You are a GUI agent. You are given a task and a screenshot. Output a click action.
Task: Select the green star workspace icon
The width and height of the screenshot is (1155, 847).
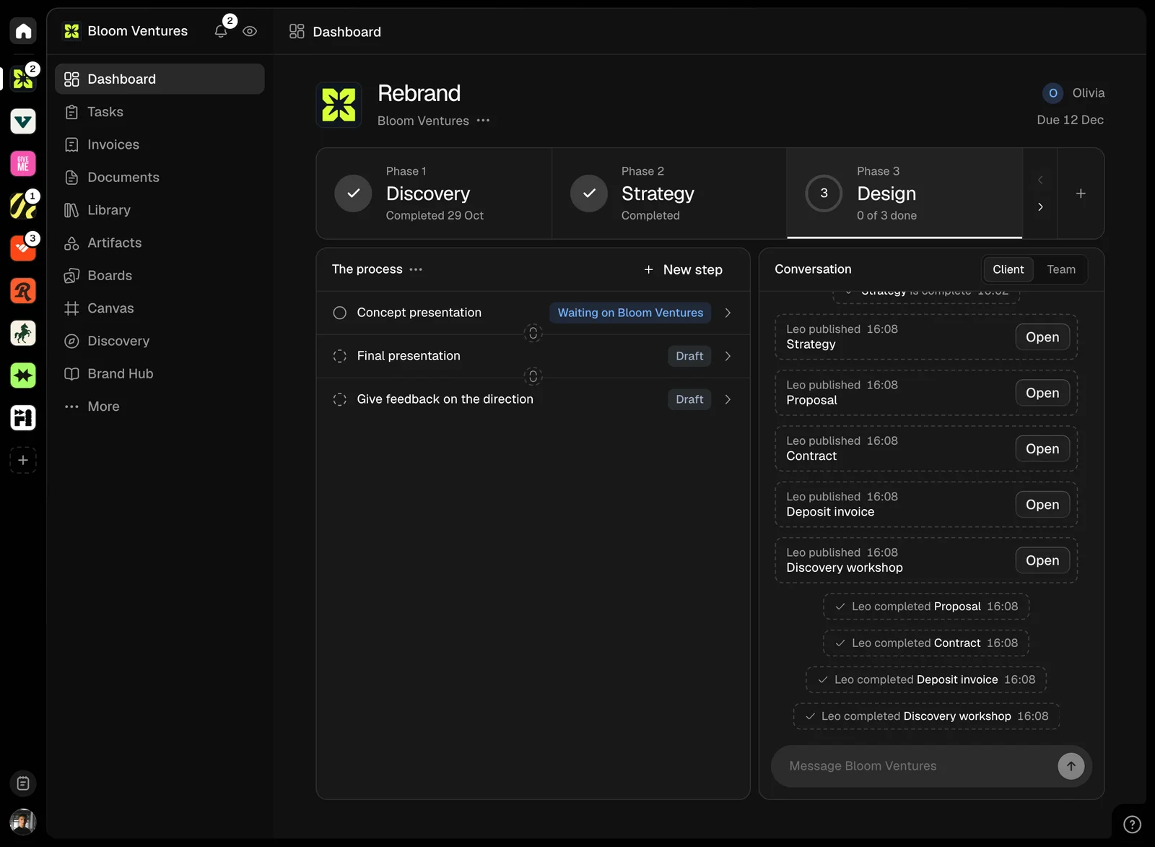[x=23, y=375]
